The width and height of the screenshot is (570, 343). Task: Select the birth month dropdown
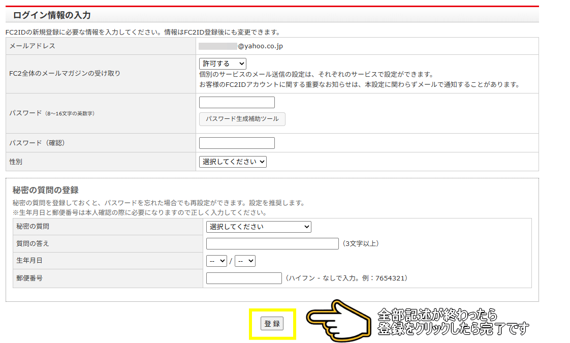[x=216, y=261]
